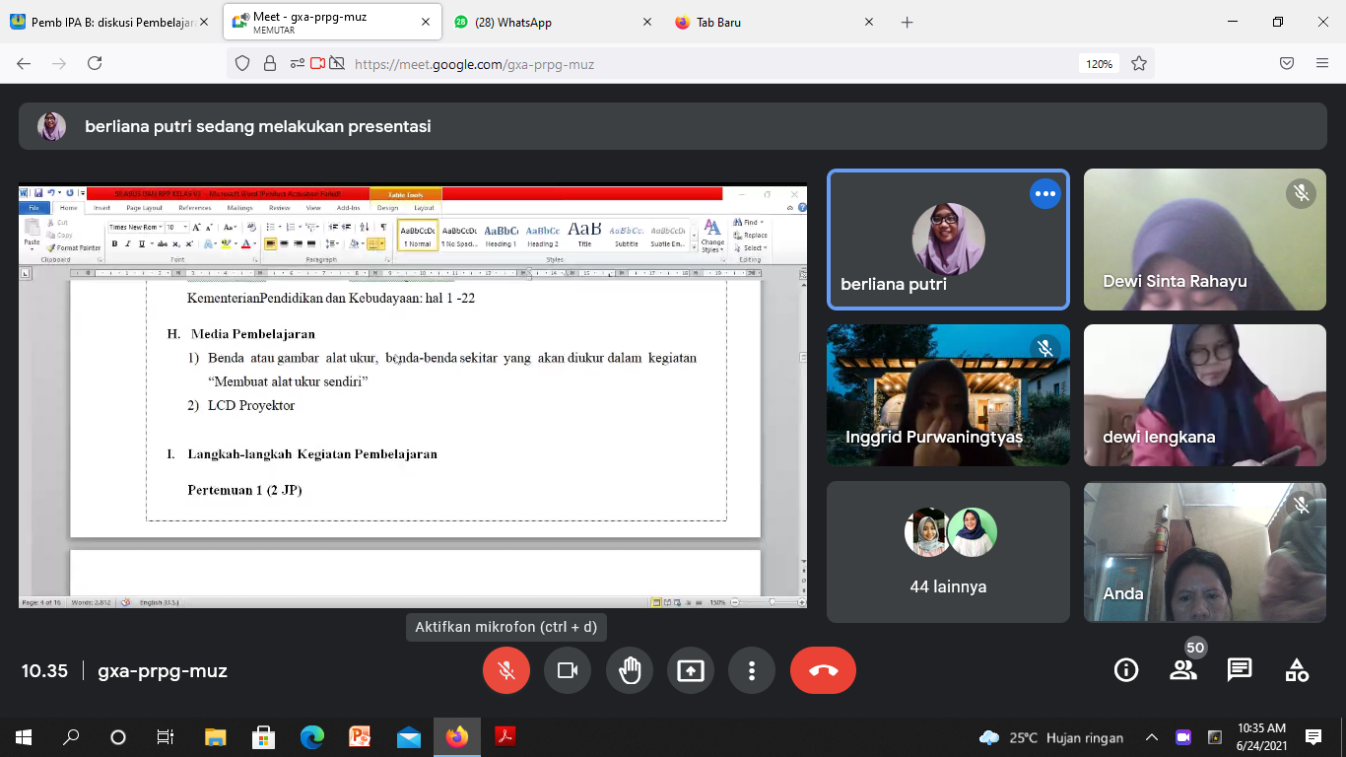Open the in-call chat panel
This screenshot has width=1346, height=757.
(1240, 670)
